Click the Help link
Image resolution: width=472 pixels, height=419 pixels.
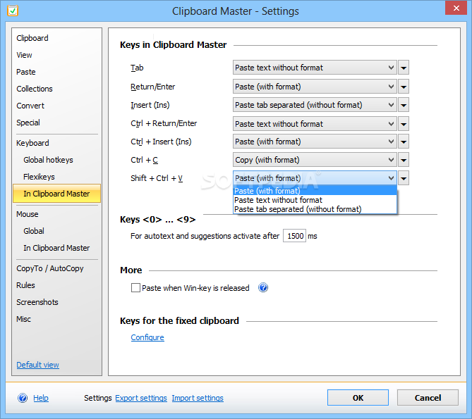click(x=41, y=398)
